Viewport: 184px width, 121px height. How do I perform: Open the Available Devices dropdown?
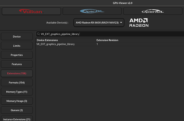click(99, 22)
